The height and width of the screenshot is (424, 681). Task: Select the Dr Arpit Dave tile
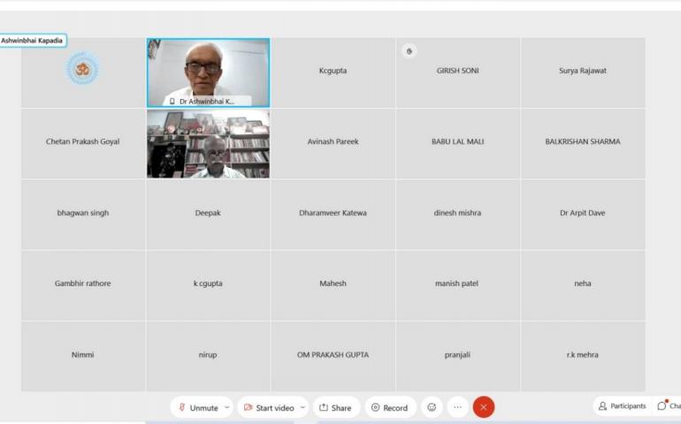583,215
